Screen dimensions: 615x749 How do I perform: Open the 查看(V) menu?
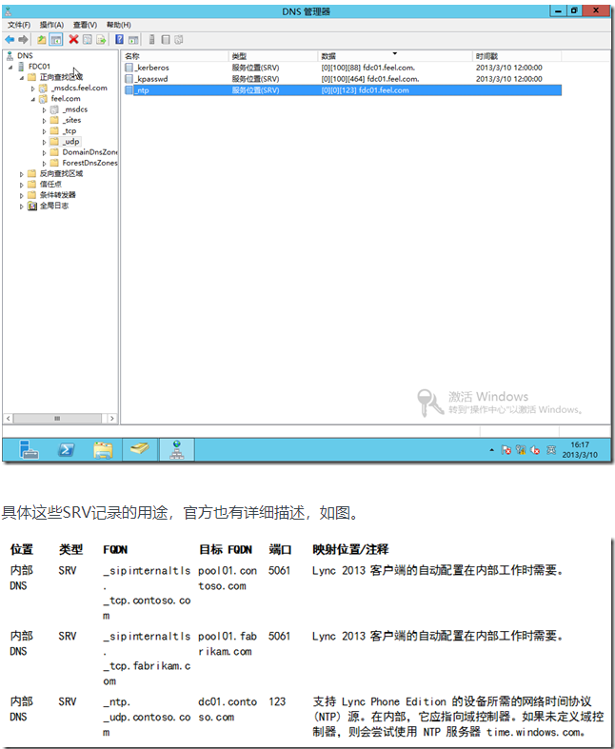85,25
